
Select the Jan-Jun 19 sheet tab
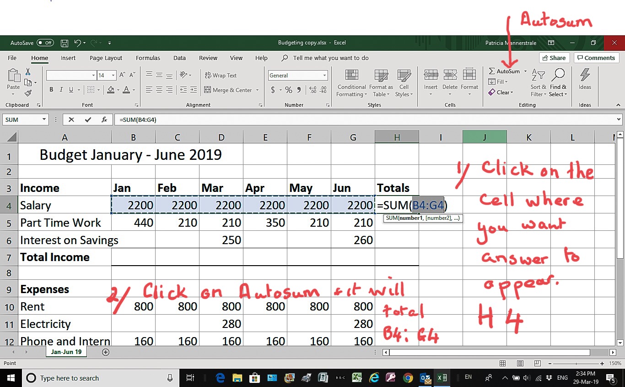click(x=66, y=352)
